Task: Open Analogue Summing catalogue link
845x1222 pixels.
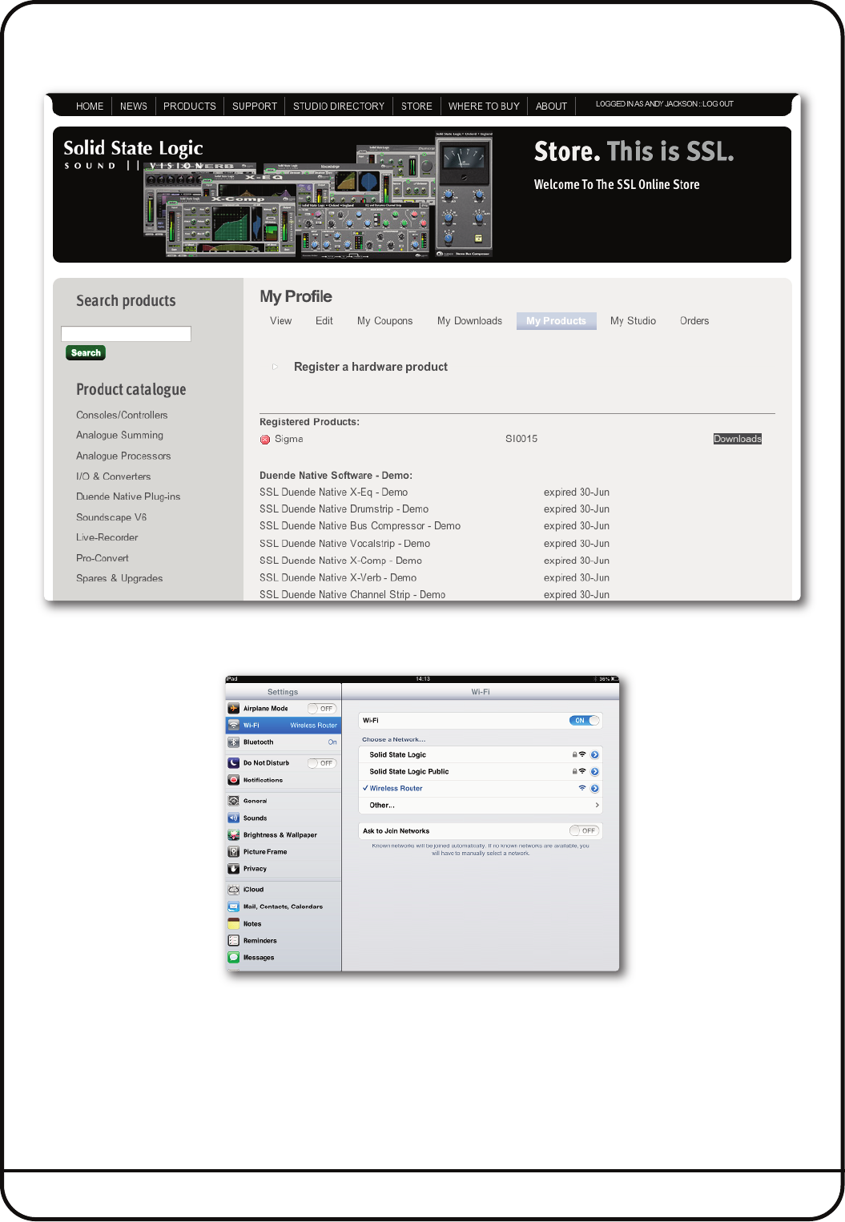Action: [119, 436]
